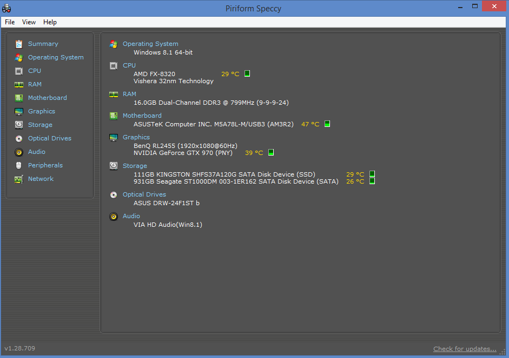Click the Storage hard drive icon in sidebar
This screenshot has height=358, width=509.
click(x=19, y=125)
